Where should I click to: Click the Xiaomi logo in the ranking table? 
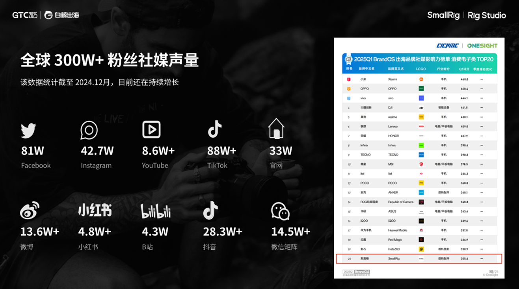coord(421,79)
